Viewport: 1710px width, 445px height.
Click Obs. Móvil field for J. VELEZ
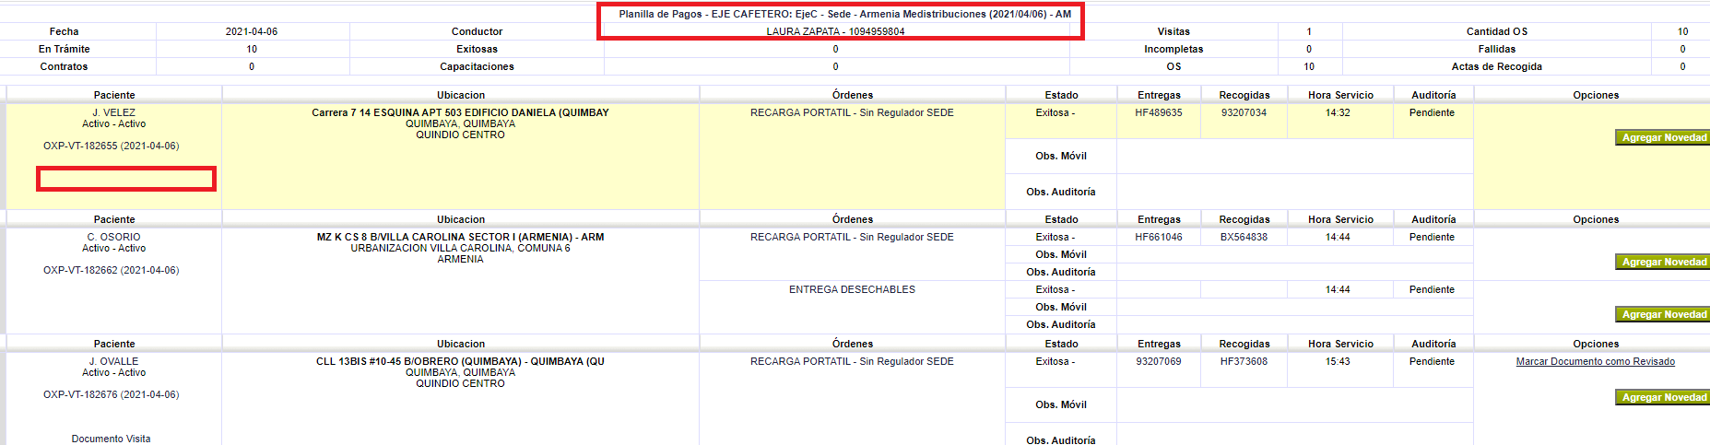tap(1295, 156)
